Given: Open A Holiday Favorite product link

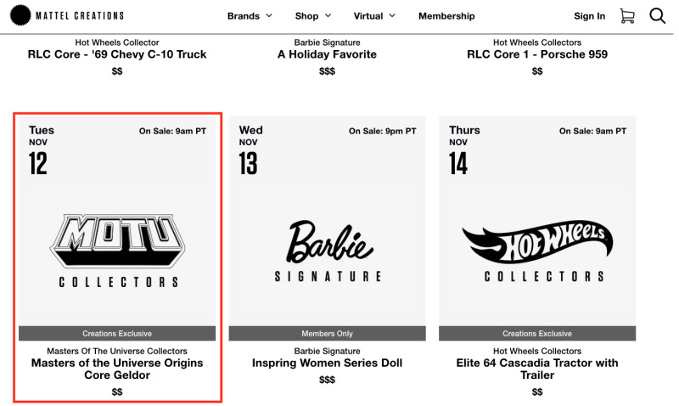Looking at the screenshot, I should [328, 54].
